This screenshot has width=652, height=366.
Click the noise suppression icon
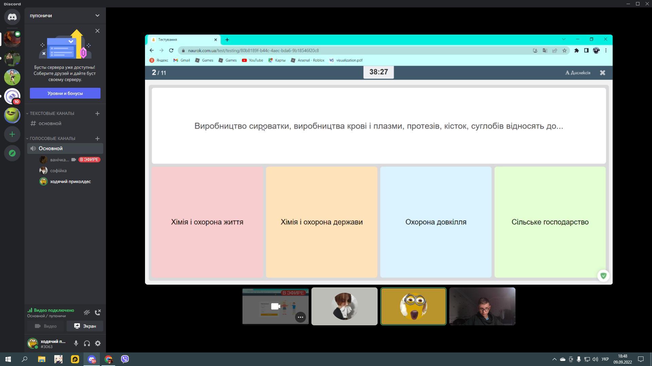(x=87, y=312)
